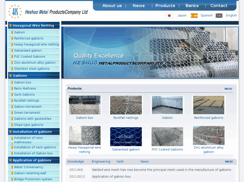Screen dimensions: 244x182
Task: Select Water Conservancy sidebar item
Action: pos(29,167)
